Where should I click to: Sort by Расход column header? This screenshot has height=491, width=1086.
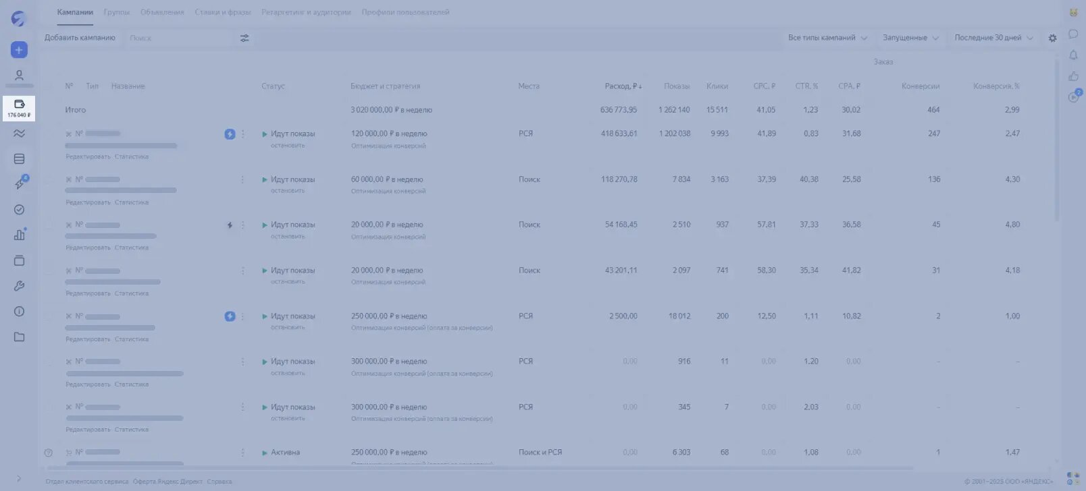coord(623,86)
